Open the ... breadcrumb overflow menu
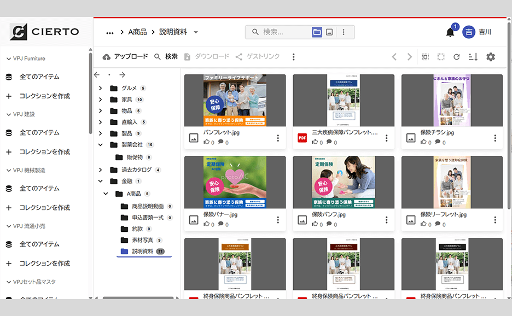This screenshot has width=512, height=316. click(109, 32)
